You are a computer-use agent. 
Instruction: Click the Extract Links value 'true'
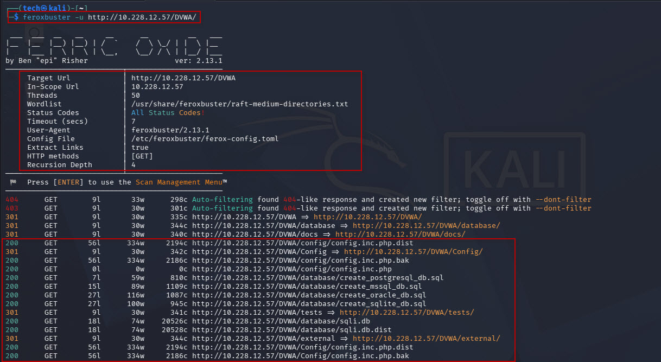pyautogui.click(x=140, y=148)
